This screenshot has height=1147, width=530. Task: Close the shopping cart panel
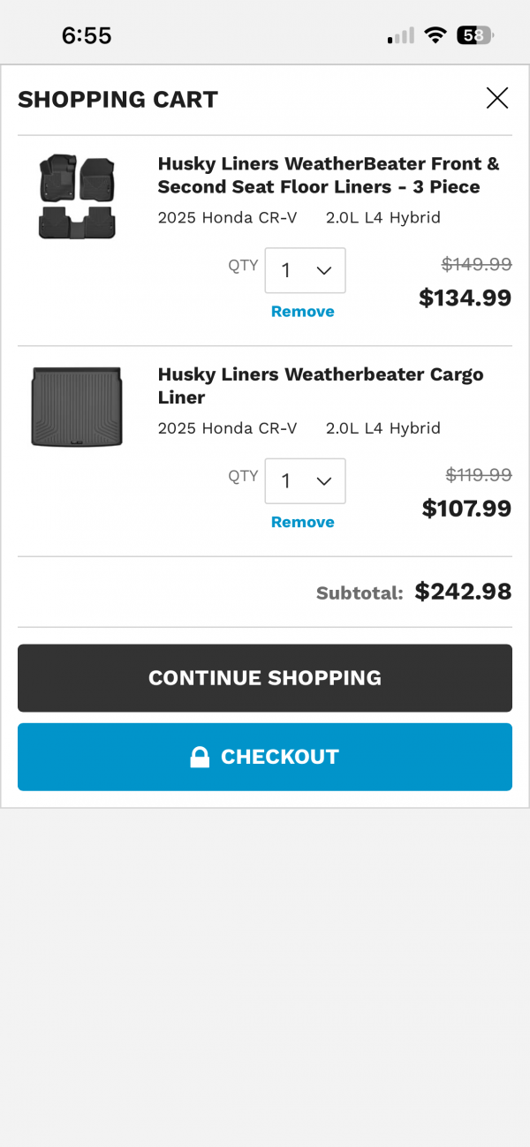click(x=497, y=98)
